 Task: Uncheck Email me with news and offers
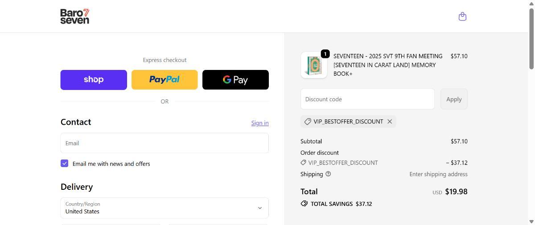tap(65, 164)
